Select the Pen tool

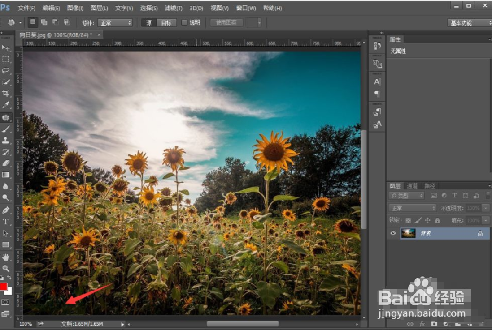click(6, 210)
